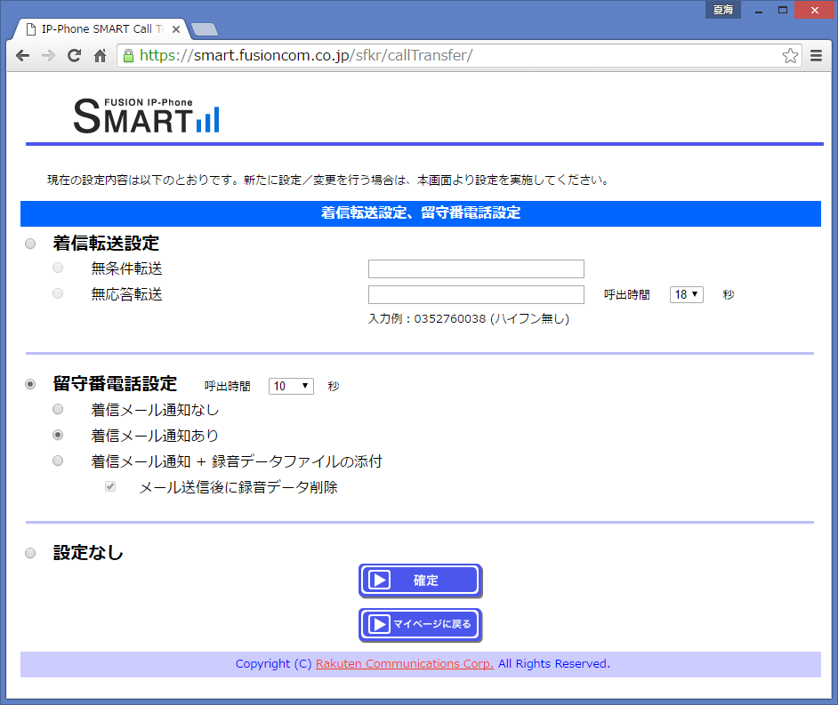Click the 確定 confirm button

coord(421,581)
